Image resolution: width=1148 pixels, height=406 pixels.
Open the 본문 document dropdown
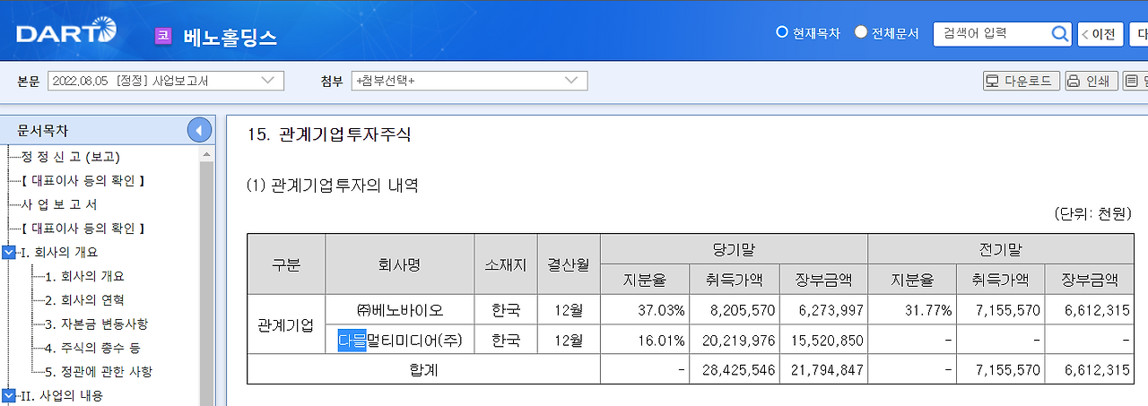coord(166,81)
